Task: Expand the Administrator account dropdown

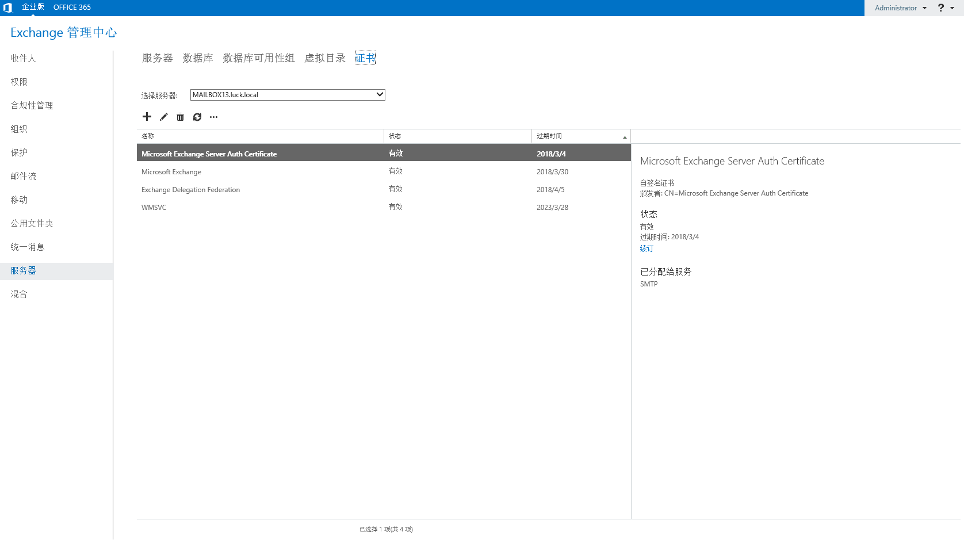Action: tap(900, 8)
